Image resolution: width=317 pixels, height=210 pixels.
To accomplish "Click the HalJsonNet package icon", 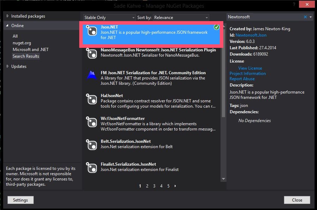I will coord(92,99).
